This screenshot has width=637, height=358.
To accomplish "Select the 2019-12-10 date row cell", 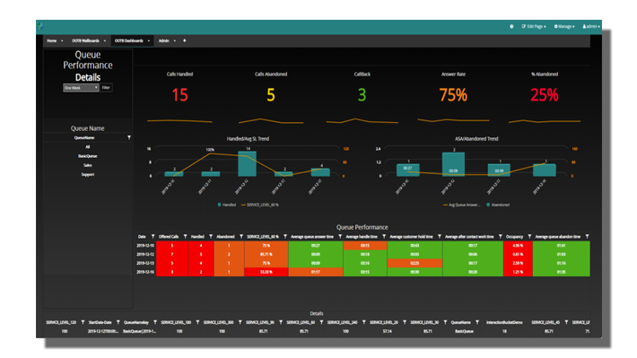I will pos(145,246).
